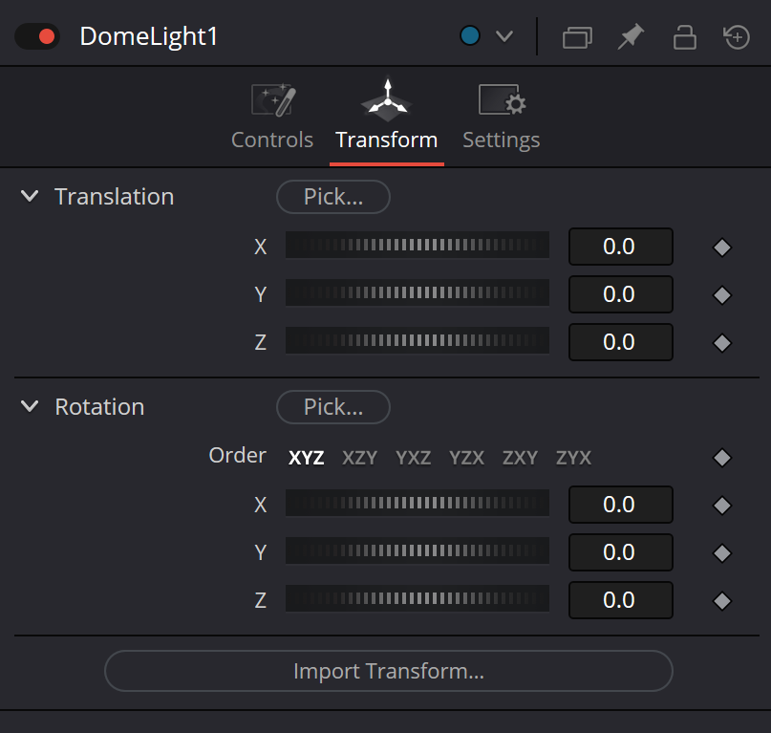
Task: Add keyframe for Translation Z
Action: point(722,343)
